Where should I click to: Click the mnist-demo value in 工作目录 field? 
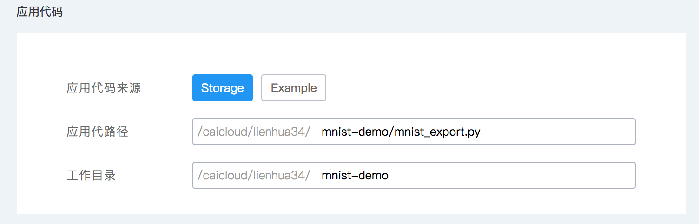point(355,176)
